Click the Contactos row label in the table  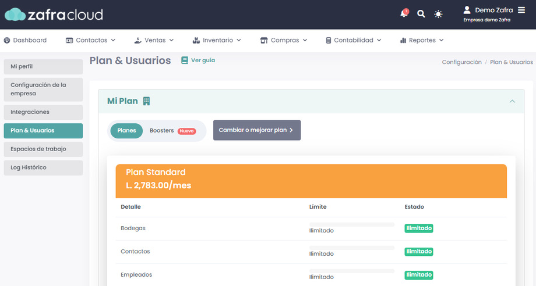tap(135, 251)
